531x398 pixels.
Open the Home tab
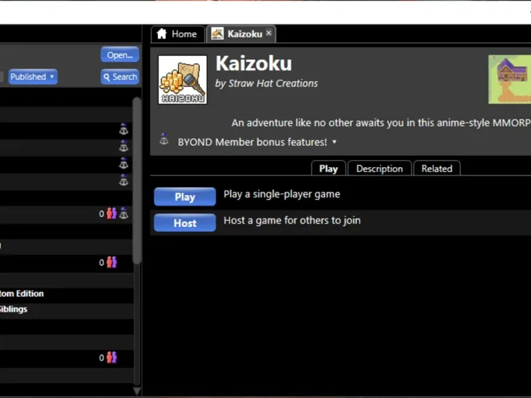point(178,34)
